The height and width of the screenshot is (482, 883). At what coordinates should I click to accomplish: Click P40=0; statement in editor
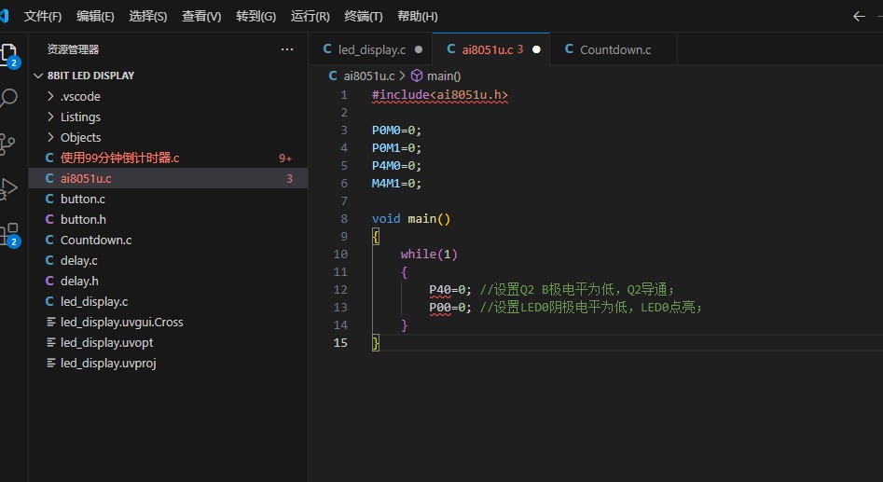450,289
